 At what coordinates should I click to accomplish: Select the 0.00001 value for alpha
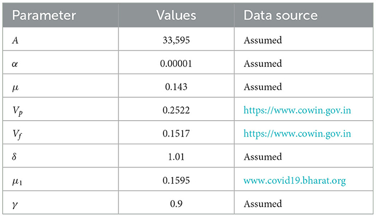(x=176, y=64)
